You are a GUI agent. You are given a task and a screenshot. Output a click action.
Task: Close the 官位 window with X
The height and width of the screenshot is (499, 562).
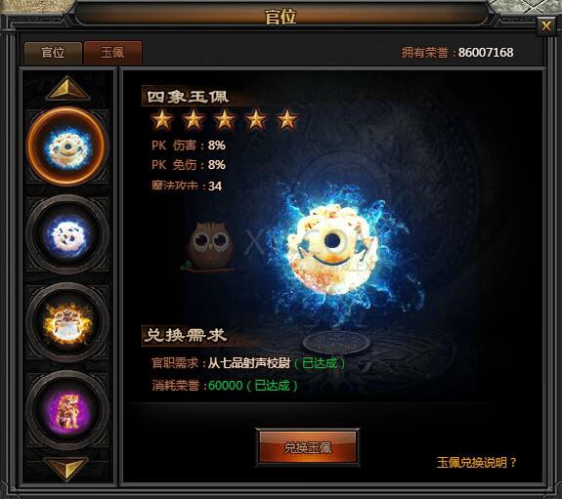(x=546, y=25)
